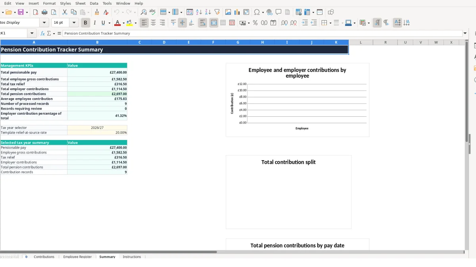Toggle Underline formatting
Screen dimensions: 476x267
[103, 23]
